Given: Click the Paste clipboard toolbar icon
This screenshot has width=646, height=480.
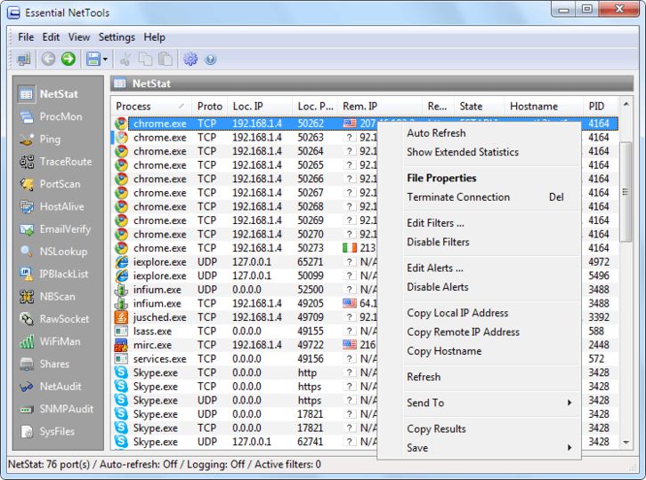Looking at the screenshot, I should click(166, 60).
